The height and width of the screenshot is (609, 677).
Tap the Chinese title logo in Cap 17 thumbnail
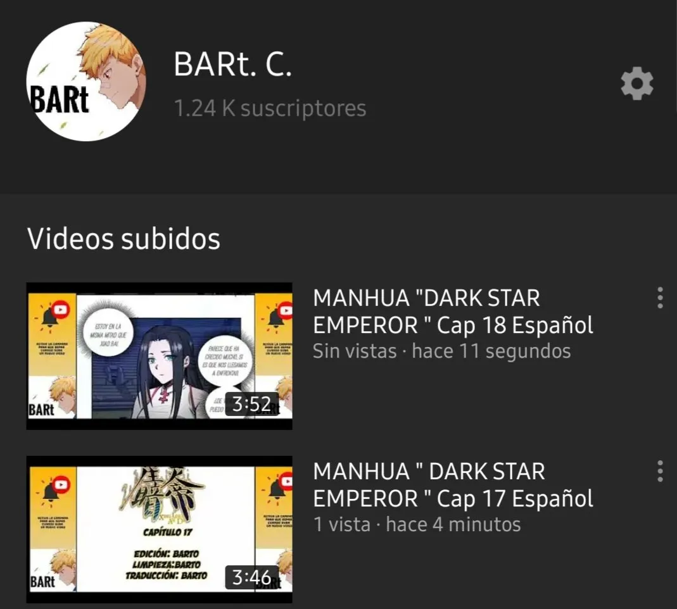(163, 494)
